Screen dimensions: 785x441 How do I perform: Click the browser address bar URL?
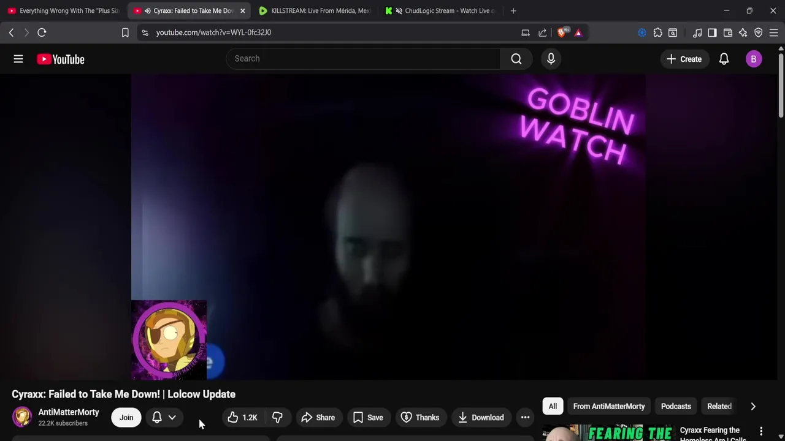213,32
